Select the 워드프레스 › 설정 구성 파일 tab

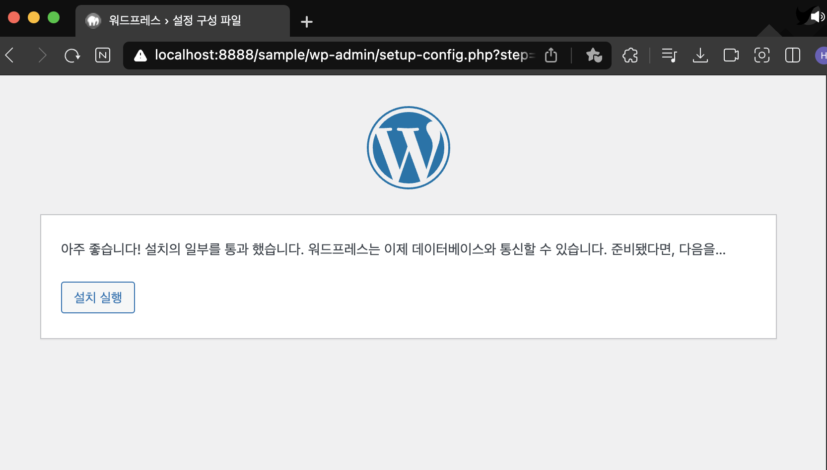pos(183,21)
